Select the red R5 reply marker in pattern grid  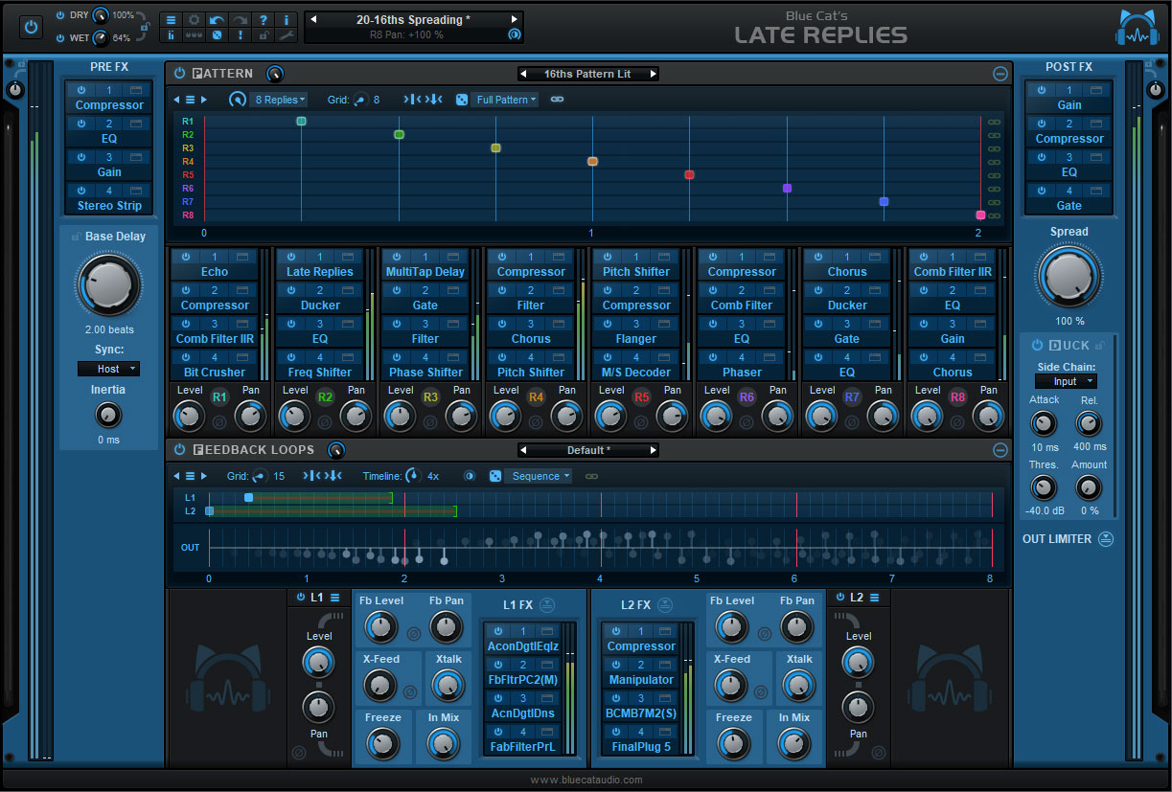point(689,175)
